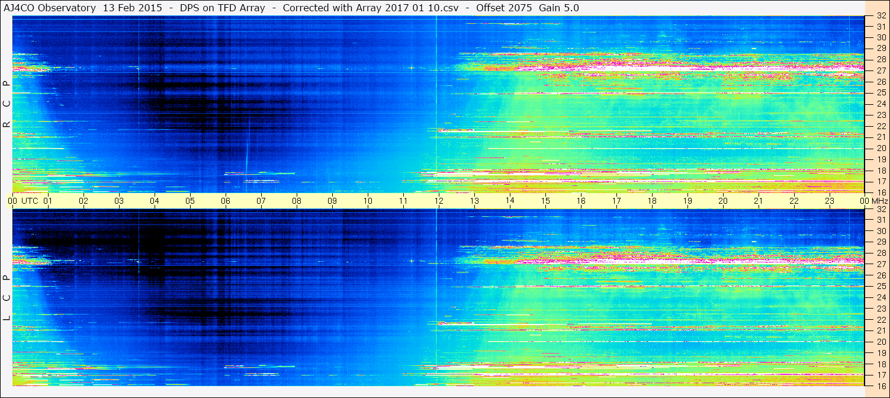
Task: Select the 09 hour tick label
Action: [x=332, y=201]
